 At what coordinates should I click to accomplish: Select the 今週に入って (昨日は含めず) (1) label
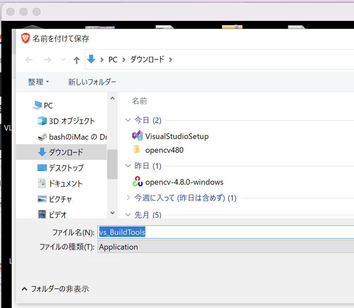coord(185,198)
